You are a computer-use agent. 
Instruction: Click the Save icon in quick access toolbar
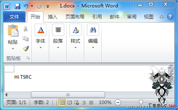pos(17,6)
